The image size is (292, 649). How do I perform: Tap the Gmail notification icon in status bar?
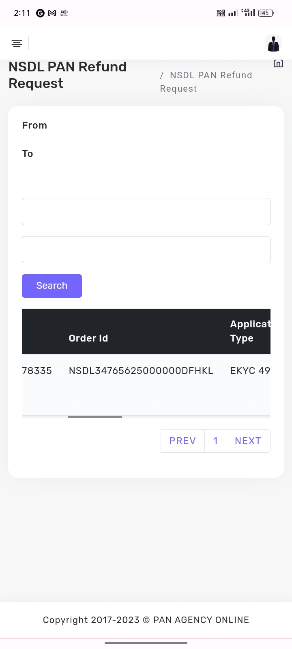[52, 13]
